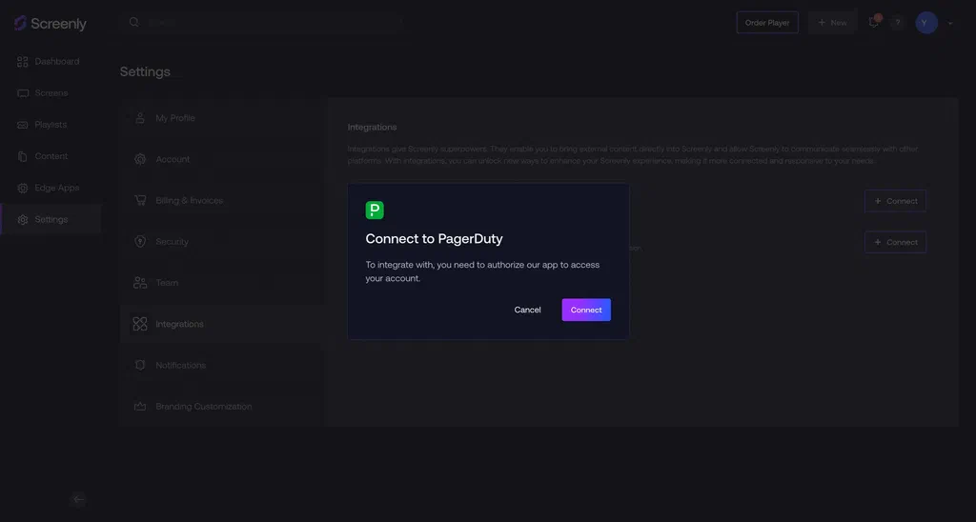
Task: Click the Account gear icon
Action: [140, 159]
